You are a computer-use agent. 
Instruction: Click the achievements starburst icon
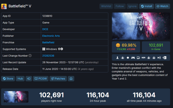tap(128, 58)
